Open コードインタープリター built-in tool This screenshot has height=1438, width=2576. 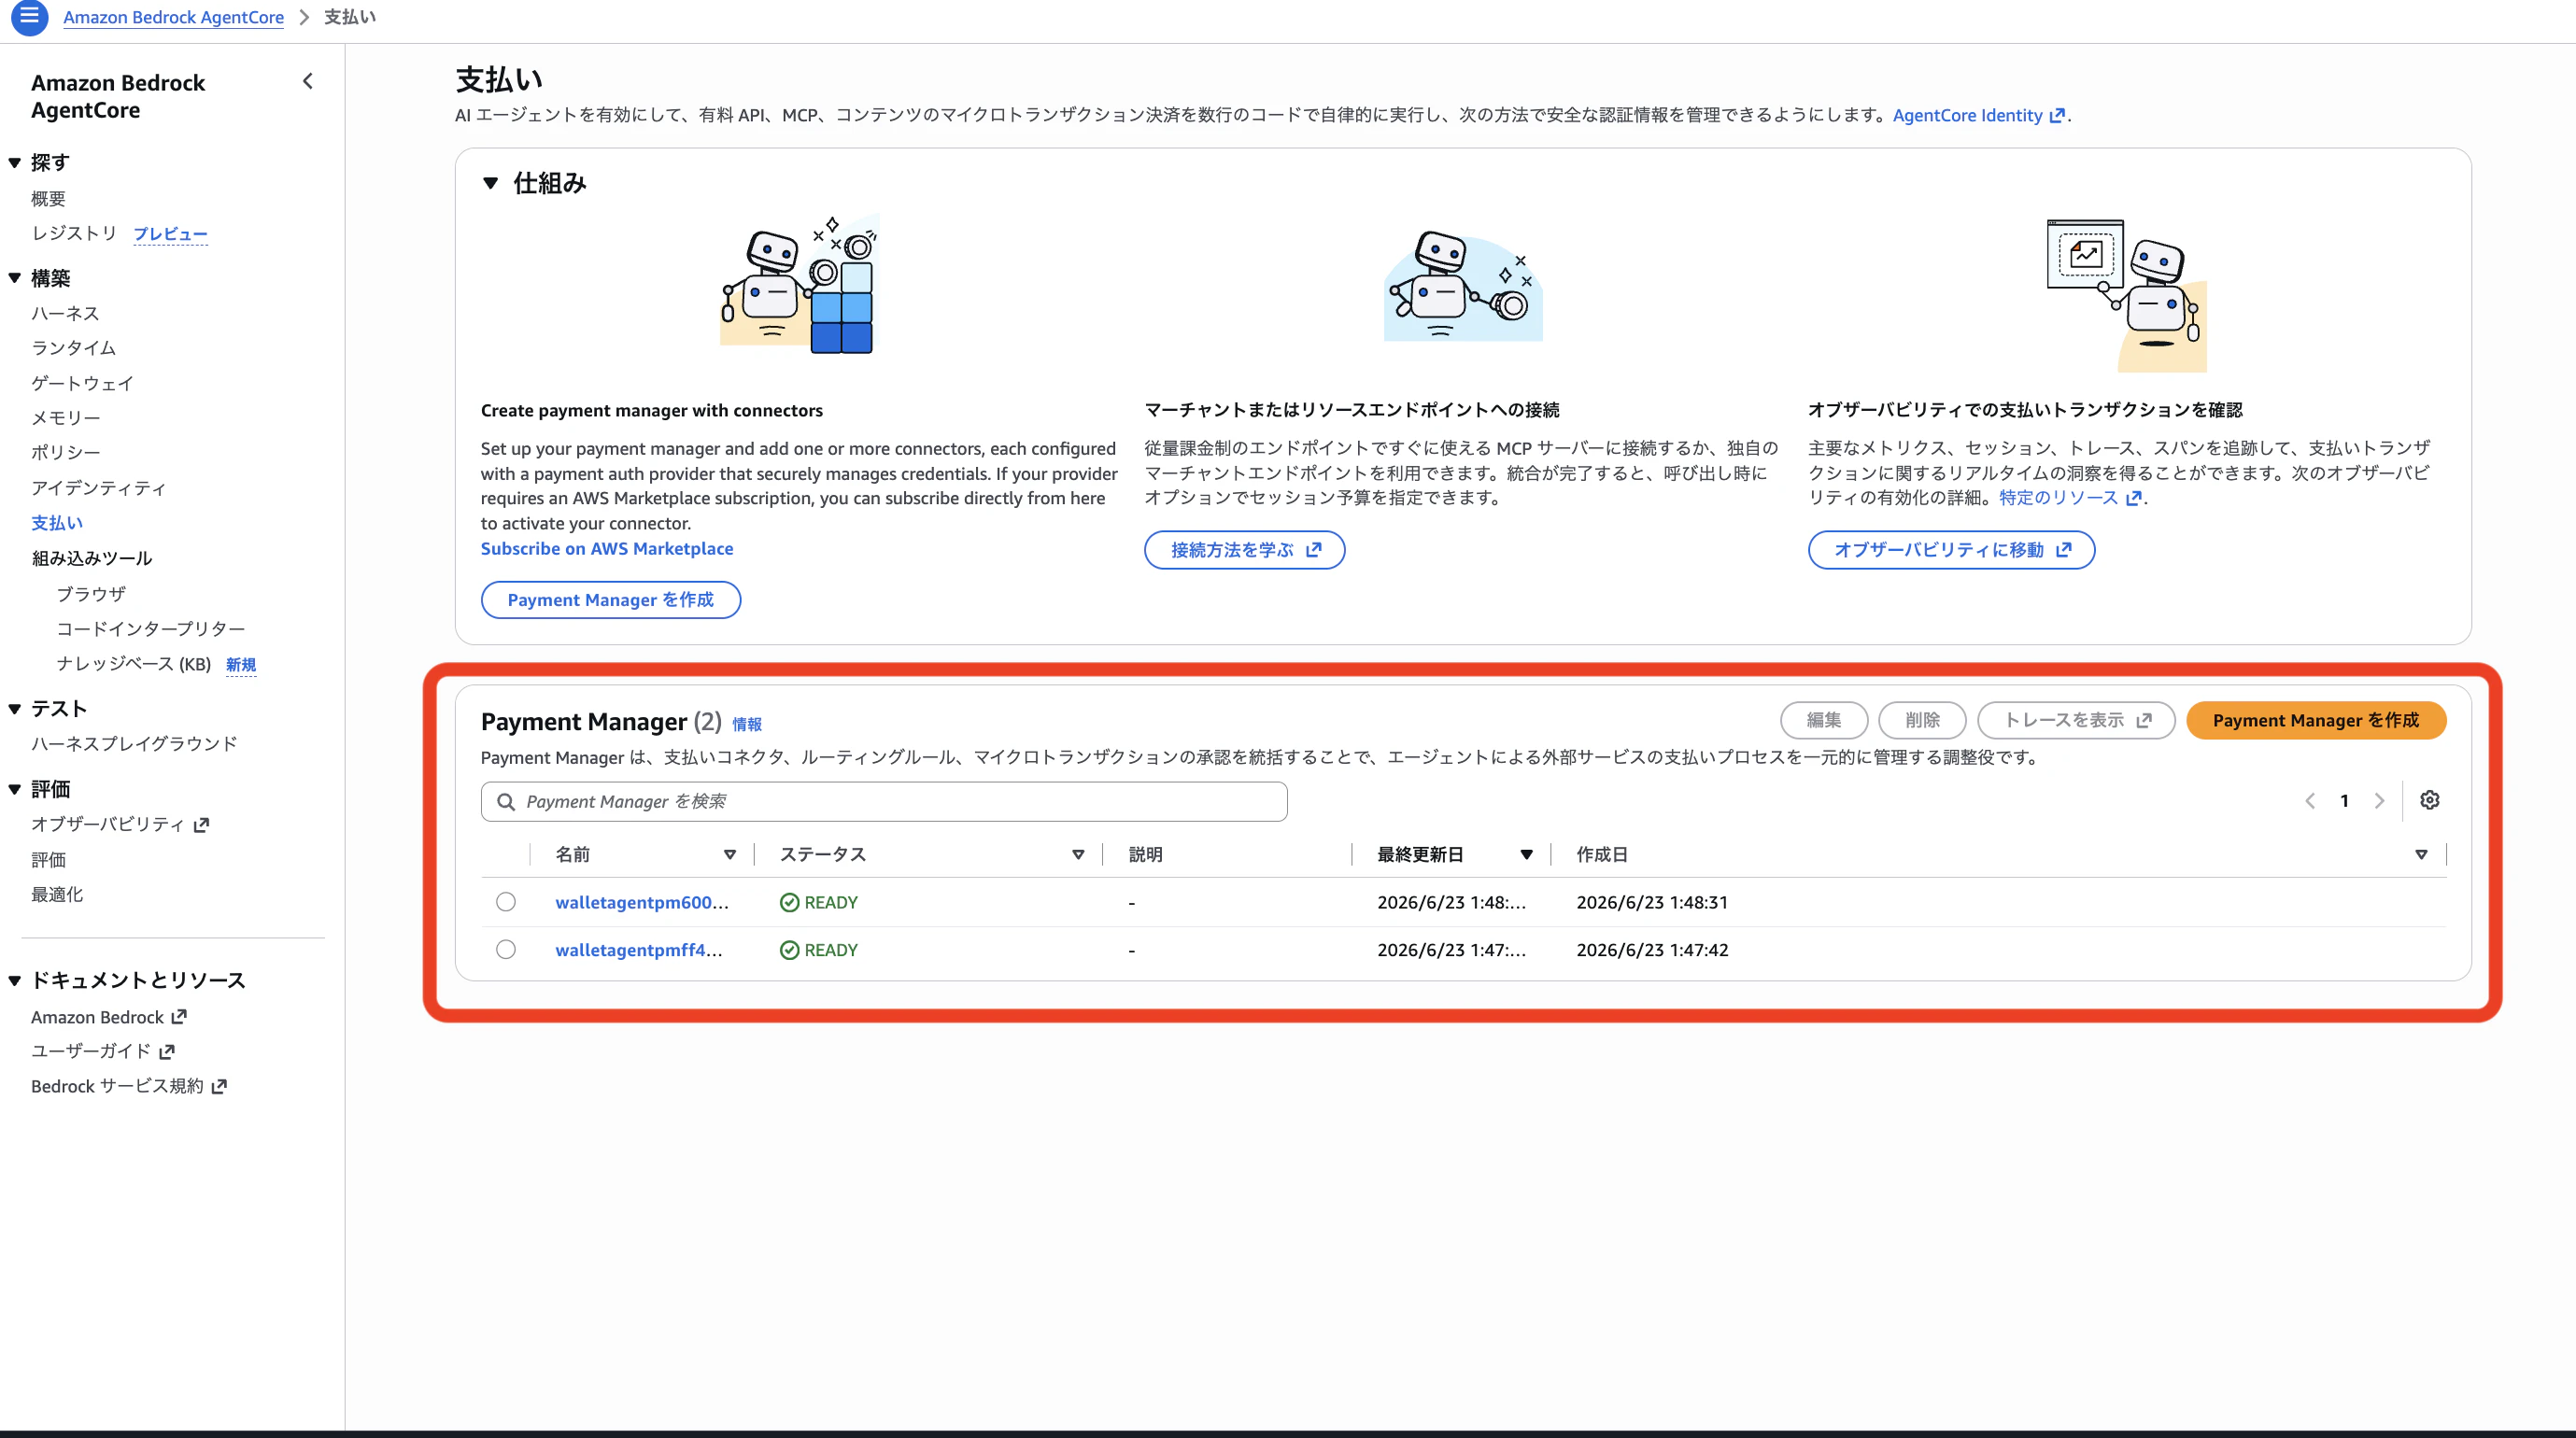[x=151, y=629]
